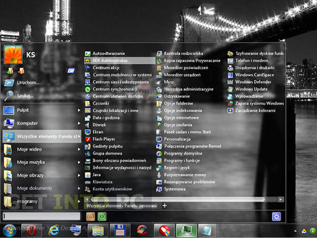The image size is (317, 238).
Task: Open Menedżer urządzeń item
Action: click(178, 75)
